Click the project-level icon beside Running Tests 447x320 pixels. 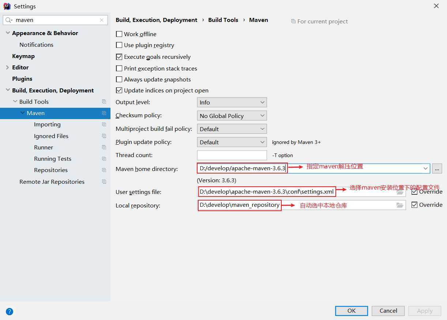pos(104,159)
